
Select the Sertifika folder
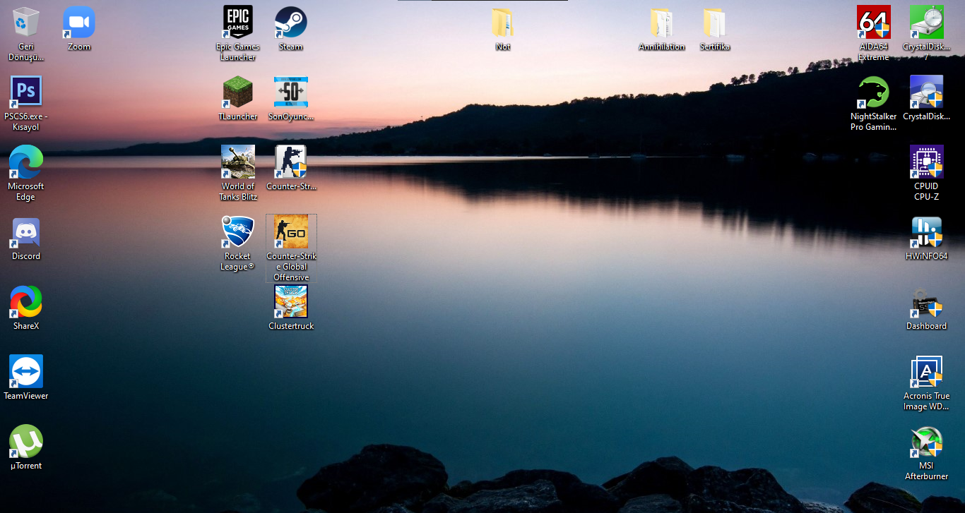coord(714,23)
